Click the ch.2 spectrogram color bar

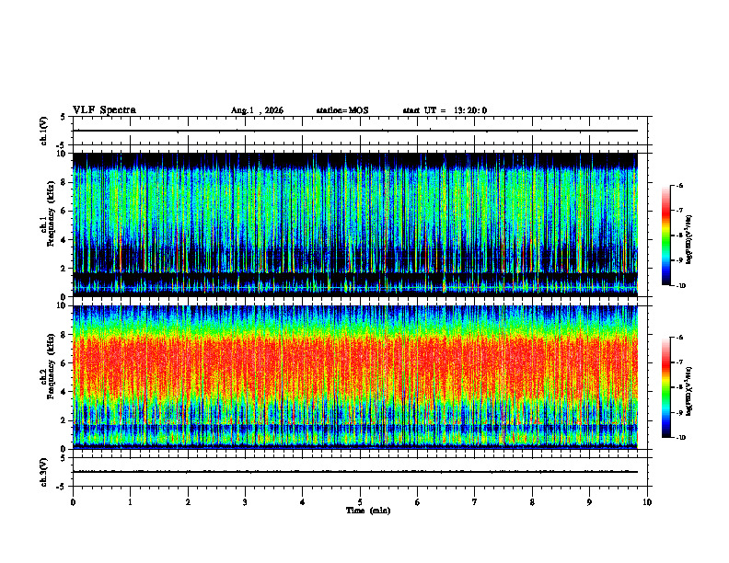click(x=665, y=387)
